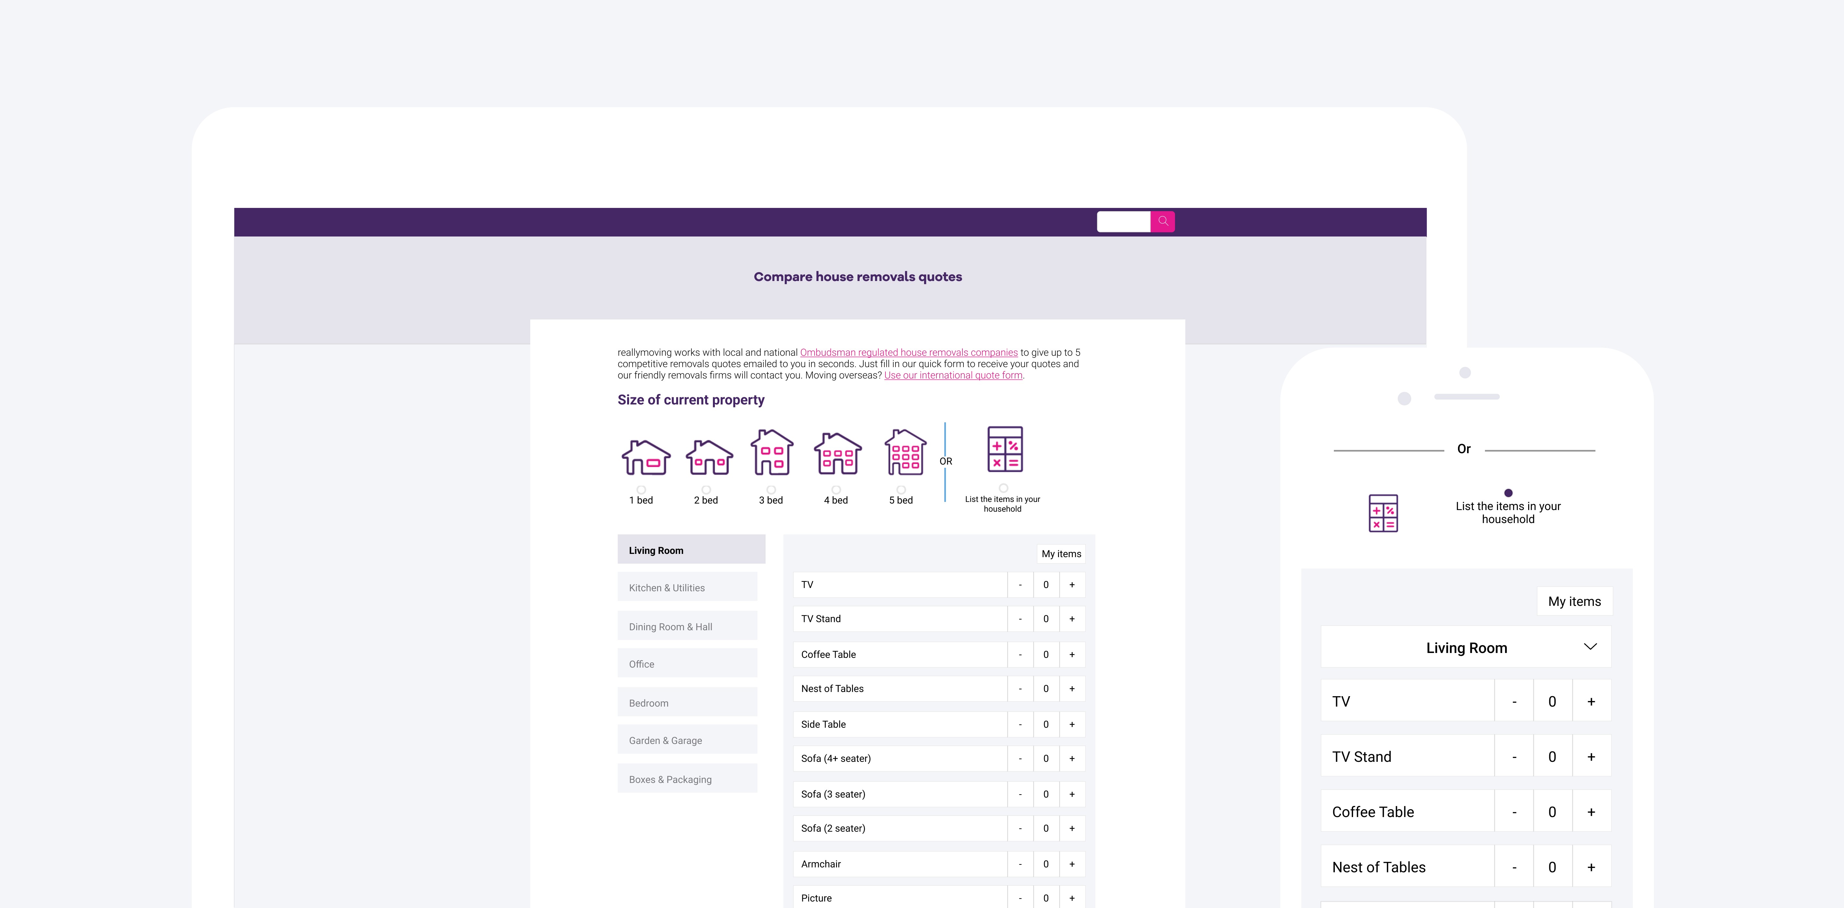Image resolution: width=1844 pixels, height=908 pixels.
Task: Click the TV quantity field on desktop
Action: [1046, 584]
